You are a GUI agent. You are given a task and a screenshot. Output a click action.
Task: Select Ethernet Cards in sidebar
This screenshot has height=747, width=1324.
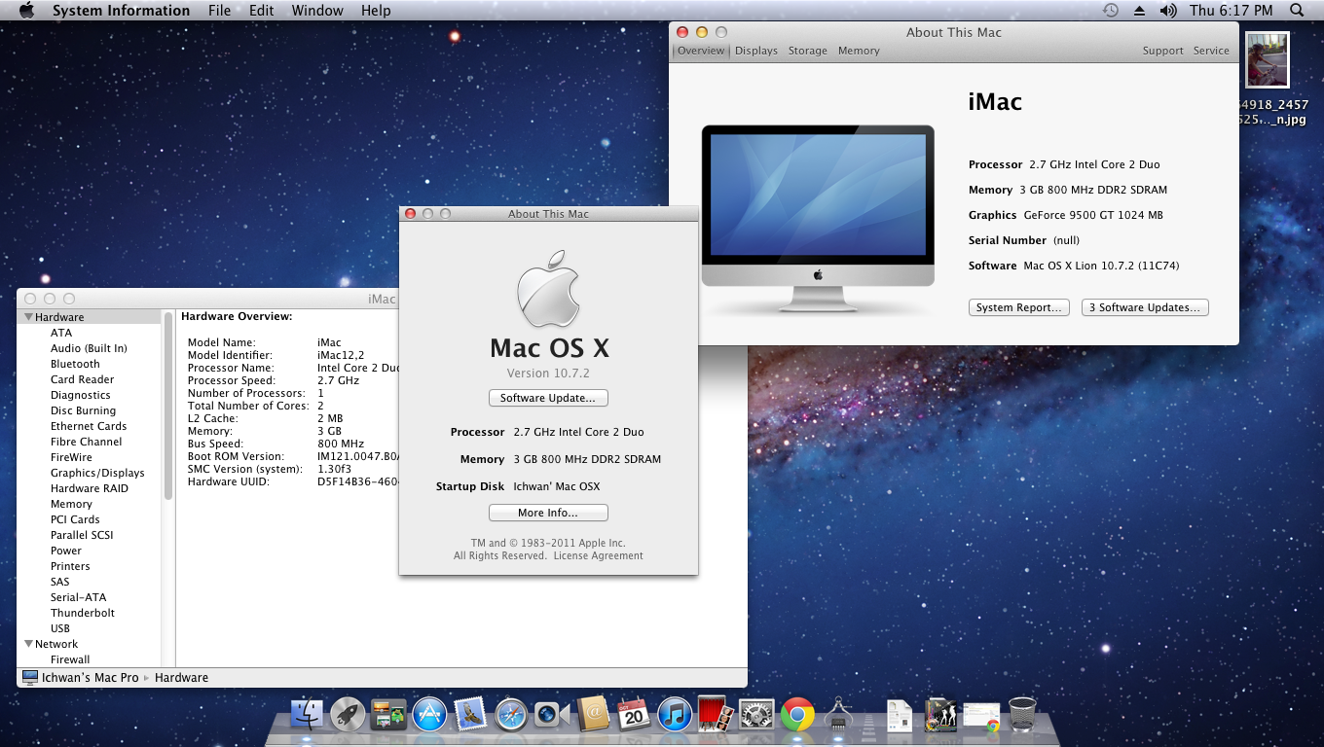89,426
